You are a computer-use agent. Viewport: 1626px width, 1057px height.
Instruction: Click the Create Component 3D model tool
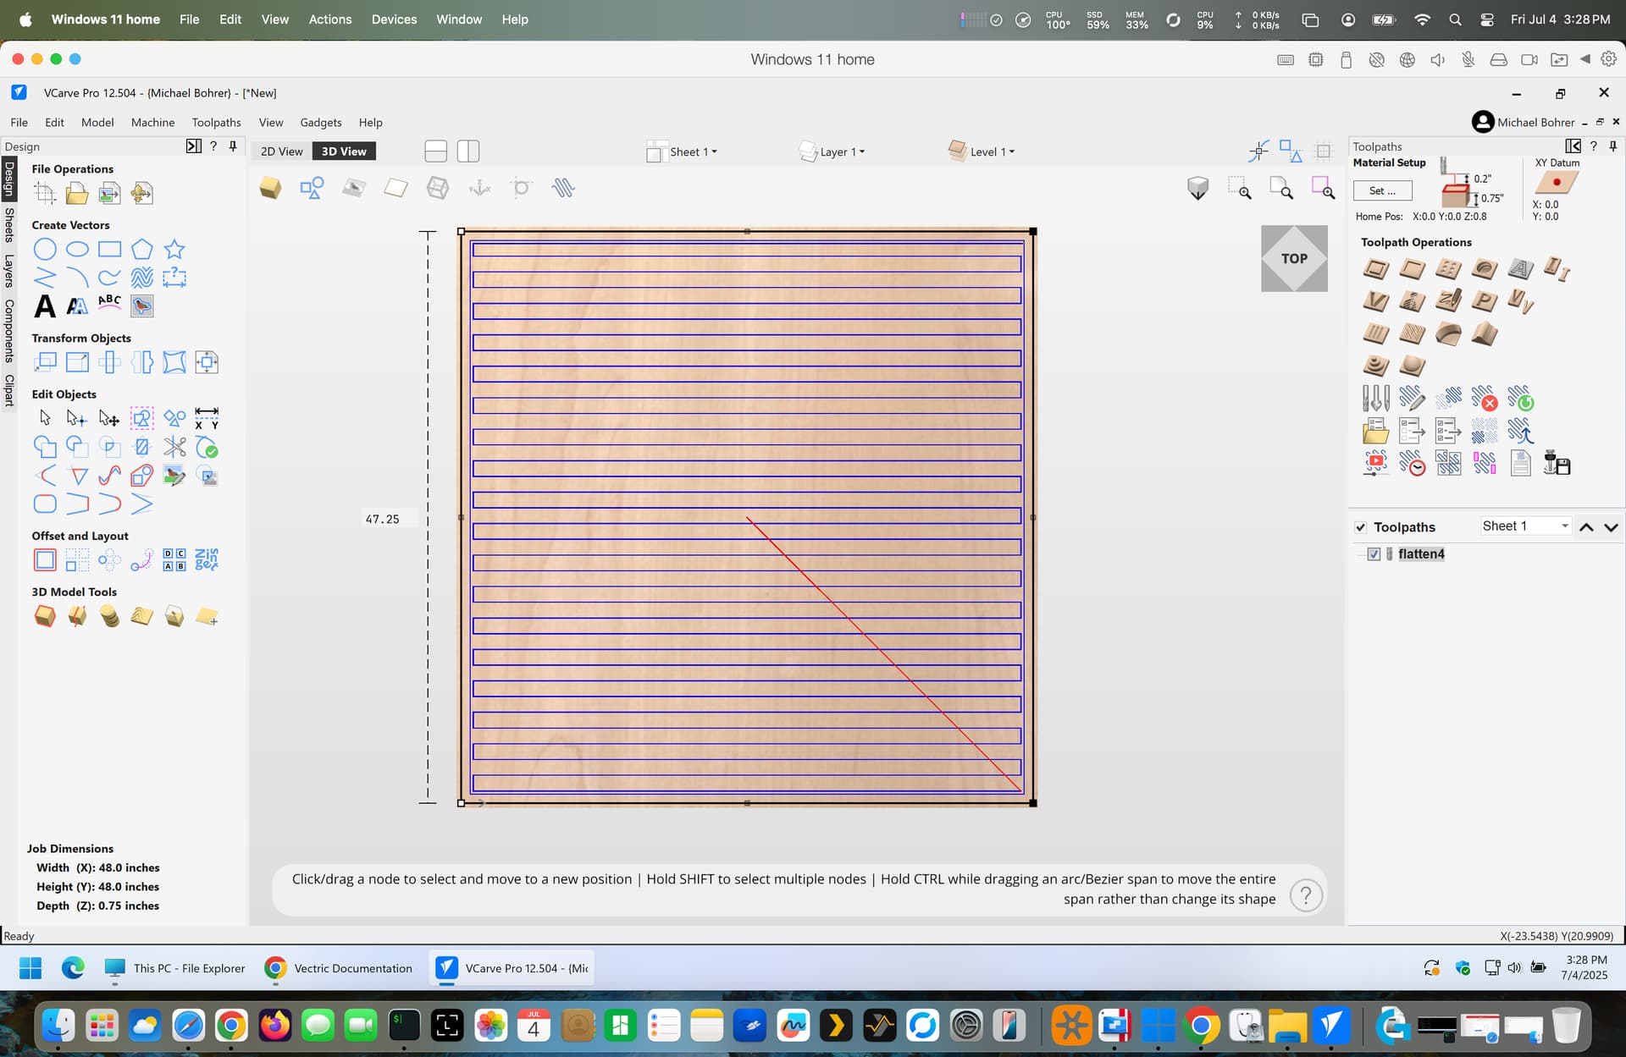click(x=45, y=616)
